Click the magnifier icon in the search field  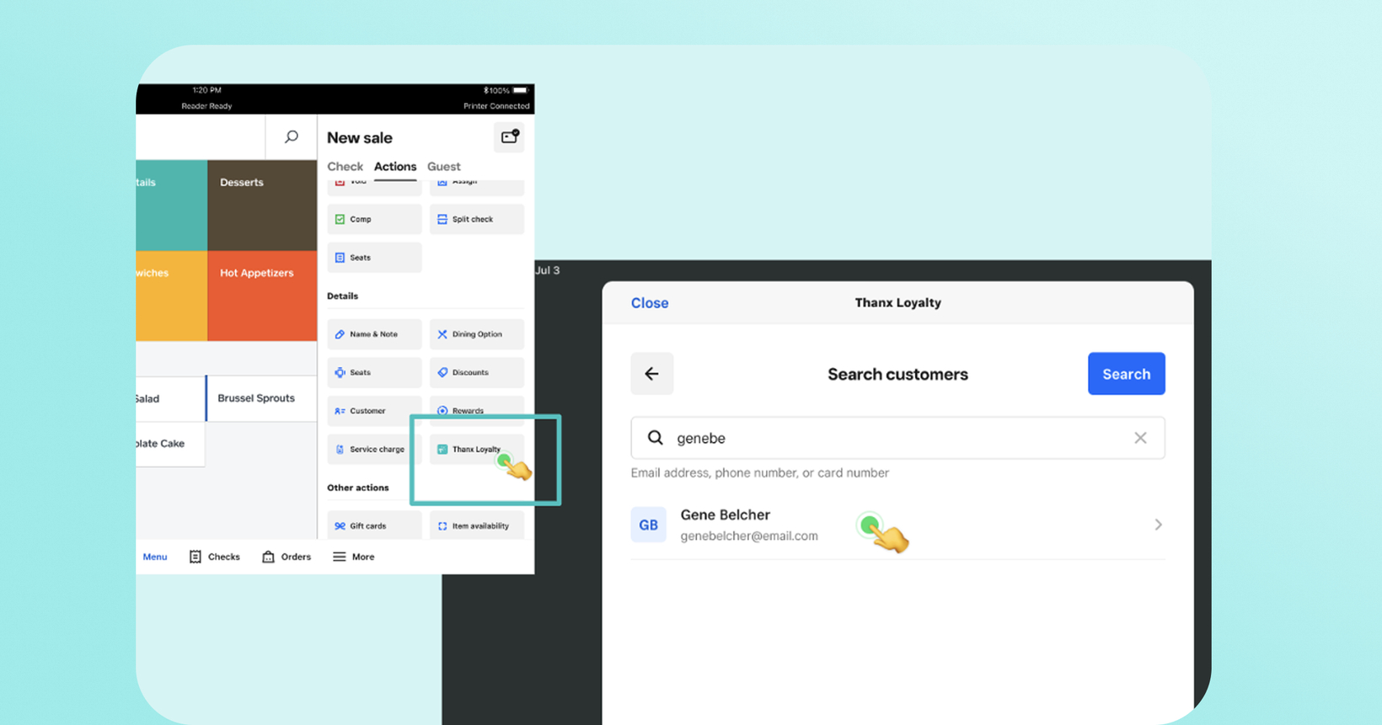click(x=655, y=438)
